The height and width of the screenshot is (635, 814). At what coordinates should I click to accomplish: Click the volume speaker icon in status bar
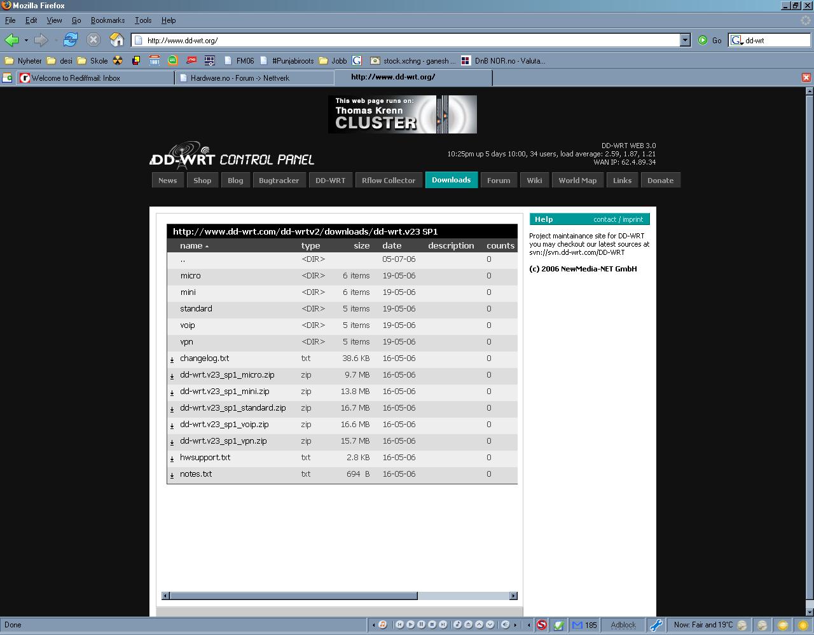(x=505, y=625)
